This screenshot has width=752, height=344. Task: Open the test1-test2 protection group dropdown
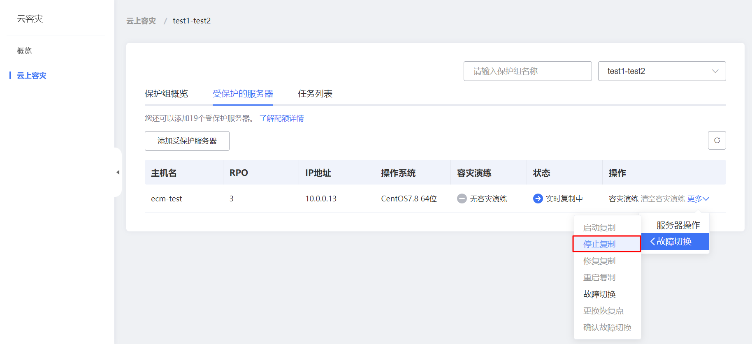[661, 71]
